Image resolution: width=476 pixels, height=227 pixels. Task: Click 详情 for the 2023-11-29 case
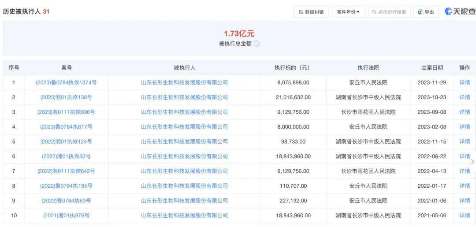[x=465, y=82]
